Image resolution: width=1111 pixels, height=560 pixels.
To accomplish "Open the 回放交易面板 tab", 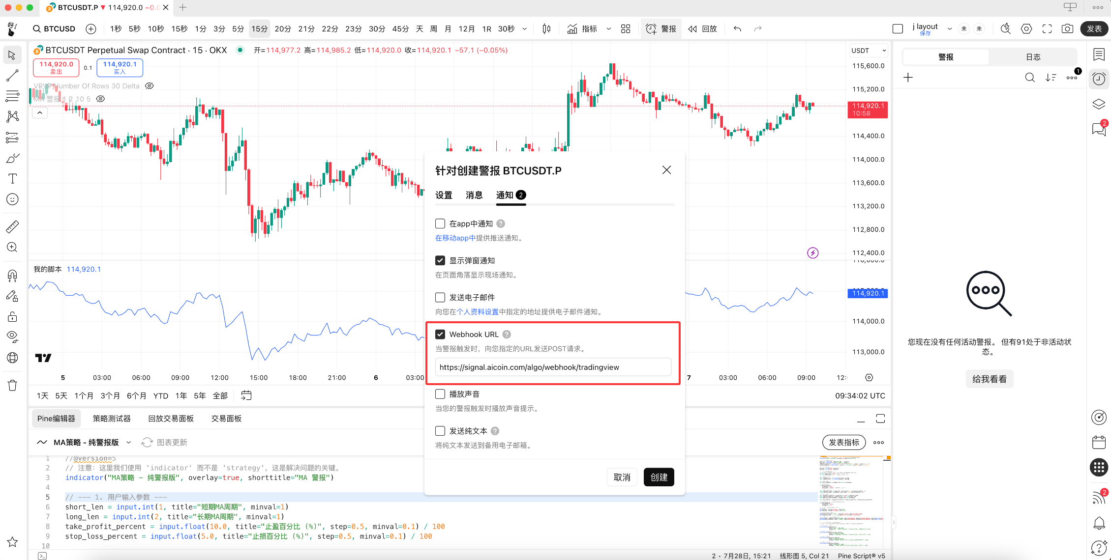I will (171, 419).
